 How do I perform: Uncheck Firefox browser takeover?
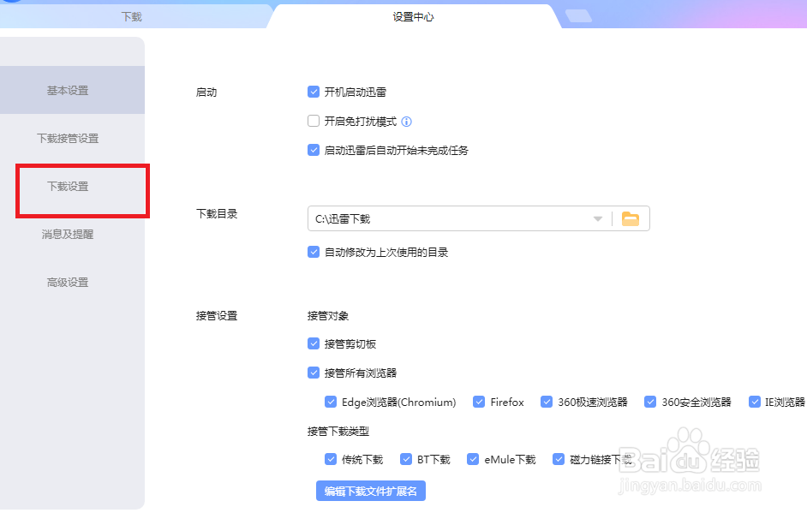click(x=478, y=402)
